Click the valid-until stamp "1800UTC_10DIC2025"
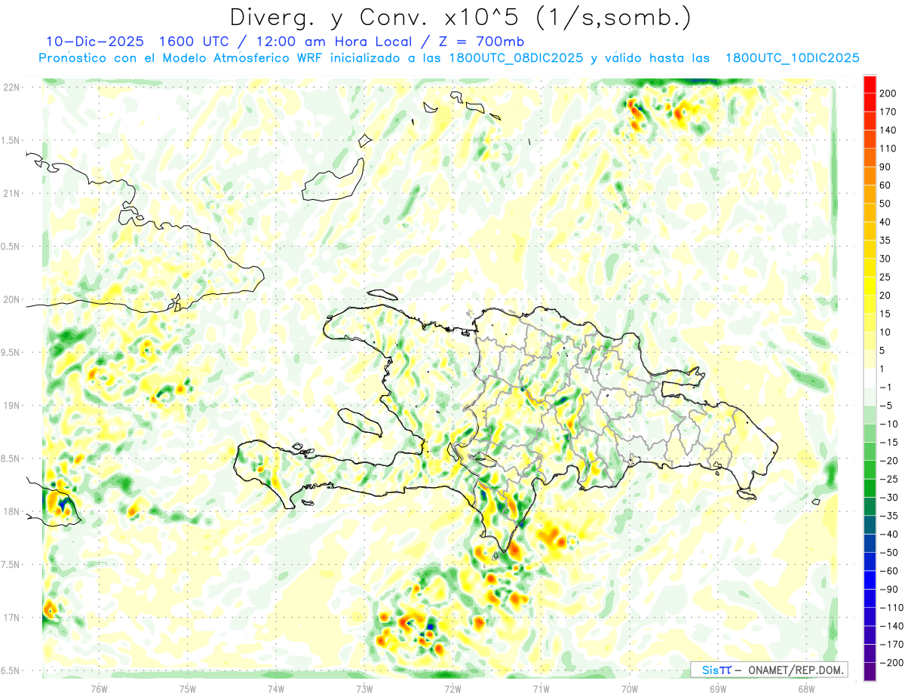Viewport: 905px width, 699px height. 792,58
